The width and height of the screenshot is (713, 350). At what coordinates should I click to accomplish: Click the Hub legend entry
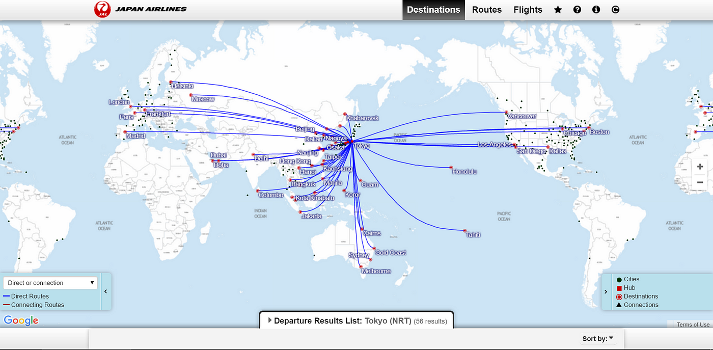point(626,288)
